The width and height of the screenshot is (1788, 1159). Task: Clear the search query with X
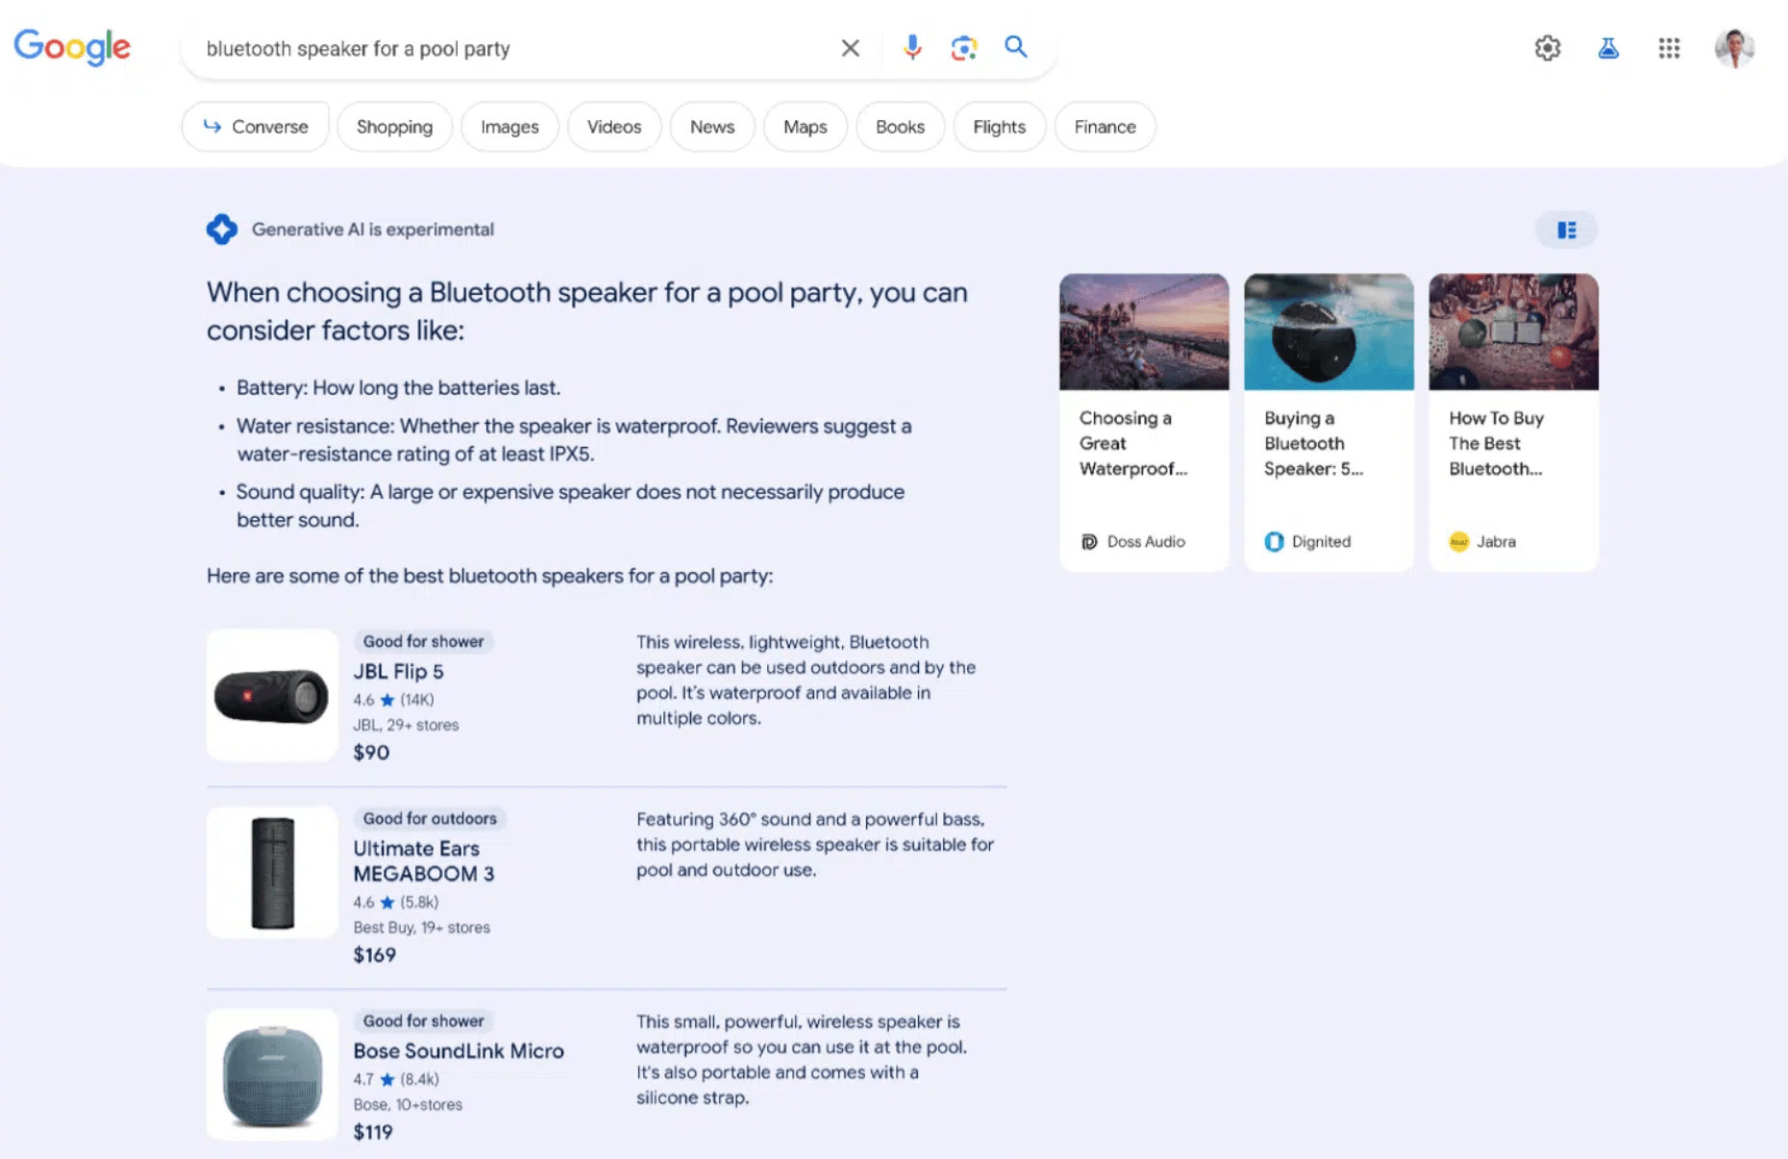point(850,48)
